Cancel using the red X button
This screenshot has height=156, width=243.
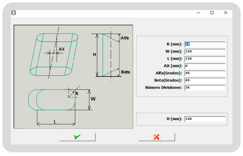(x=157, y=137)
